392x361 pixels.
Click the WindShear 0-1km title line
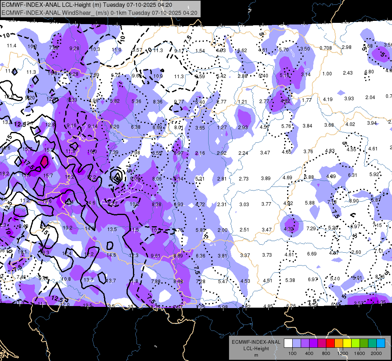click(99, 13)
